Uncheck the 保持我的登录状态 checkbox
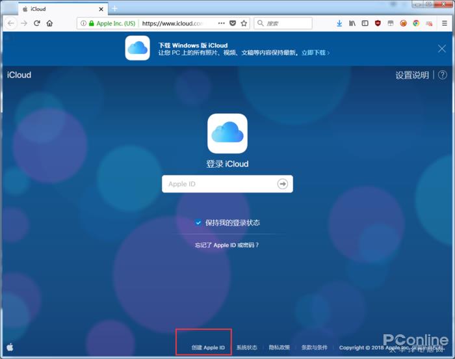455x359 pixels. point(199,222)
